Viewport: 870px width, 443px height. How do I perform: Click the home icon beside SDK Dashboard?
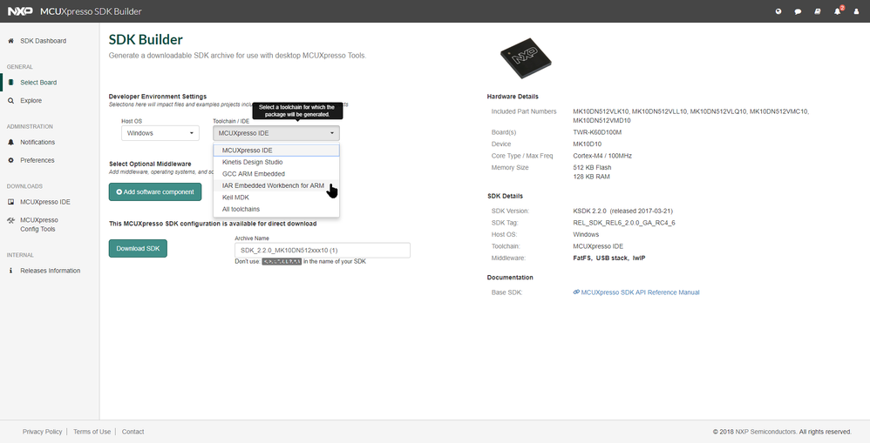[10, 41]
